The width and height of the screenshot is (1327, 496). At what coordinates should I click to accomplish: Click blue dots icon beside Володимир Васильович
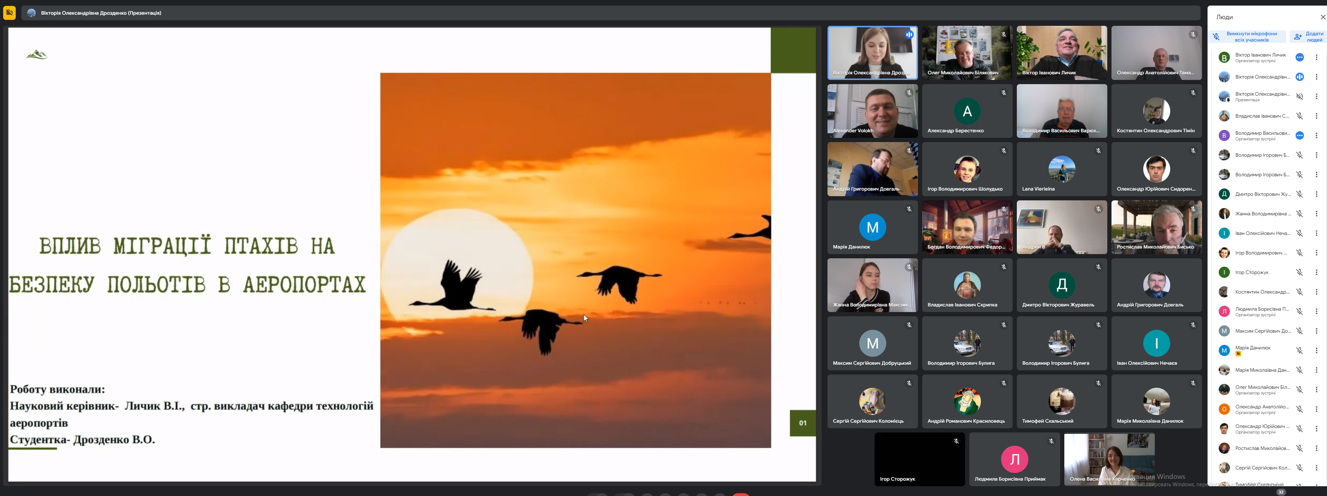pyautogui.click(x=1299, y=135)
